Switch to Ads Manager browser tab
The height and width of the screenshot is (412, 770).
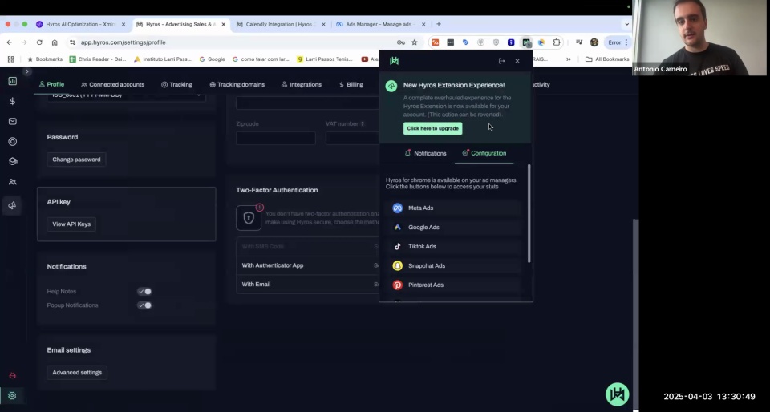(x=380, y=24)
